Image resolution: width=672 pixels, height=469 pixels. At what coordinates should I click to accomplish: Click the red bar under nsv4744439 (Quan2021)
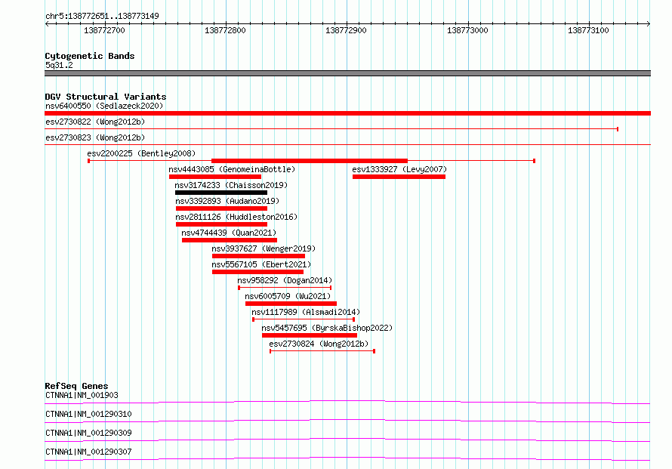(x=230, y=240)
